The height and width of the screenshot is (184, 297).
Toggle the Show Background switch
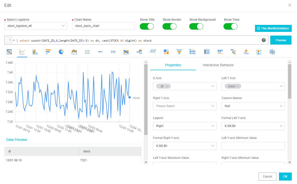(196, 26)
